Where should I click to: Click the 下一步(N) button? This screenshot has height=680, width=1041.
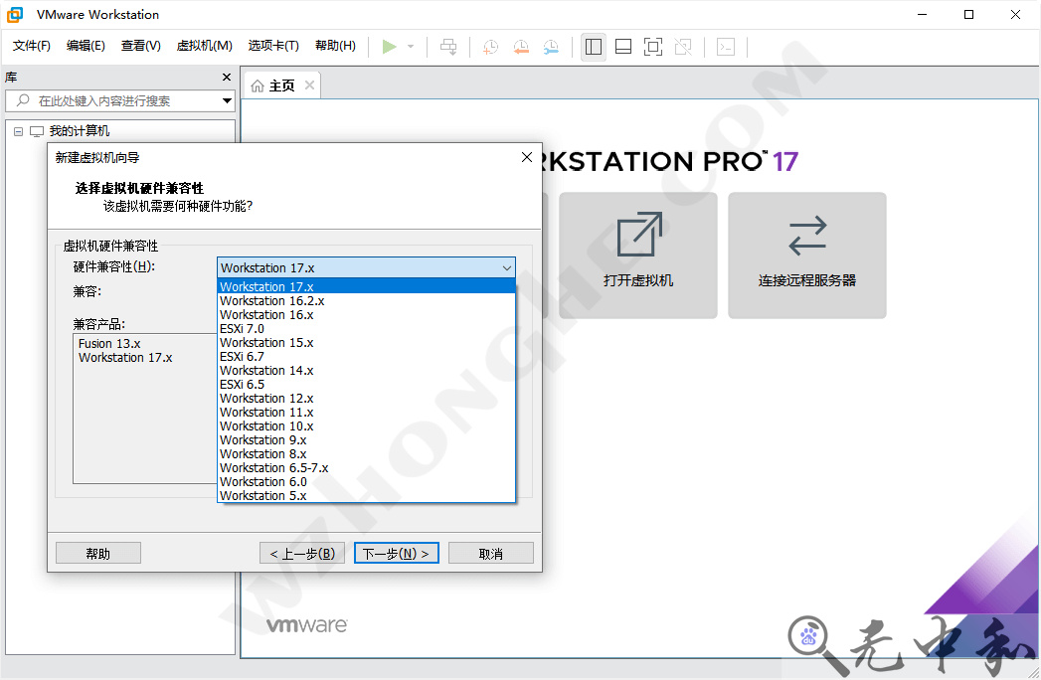pyautogui.click(x=396, y=552)
